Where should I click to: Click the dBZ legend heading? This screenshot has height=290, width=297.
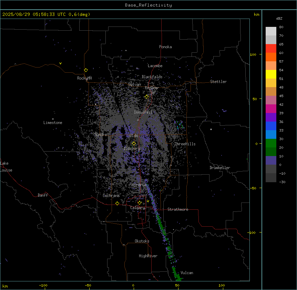[x=279, y=18]
